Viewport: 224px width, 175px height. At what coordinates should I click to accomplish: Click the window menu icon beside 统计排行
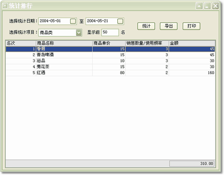tap(5, 6)
